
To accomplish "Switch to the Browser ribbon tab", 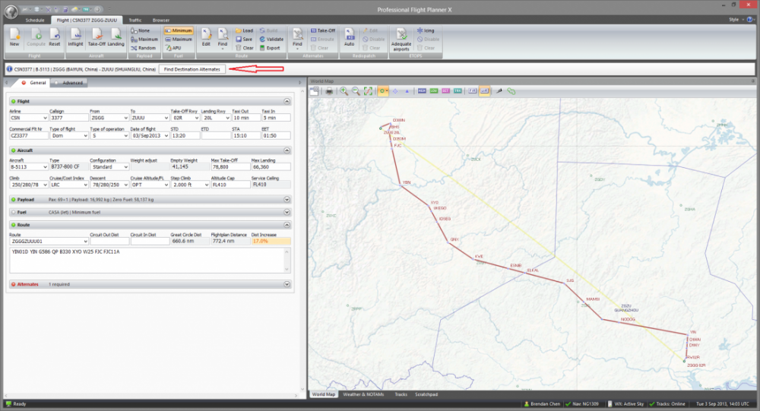I will 161,21.
